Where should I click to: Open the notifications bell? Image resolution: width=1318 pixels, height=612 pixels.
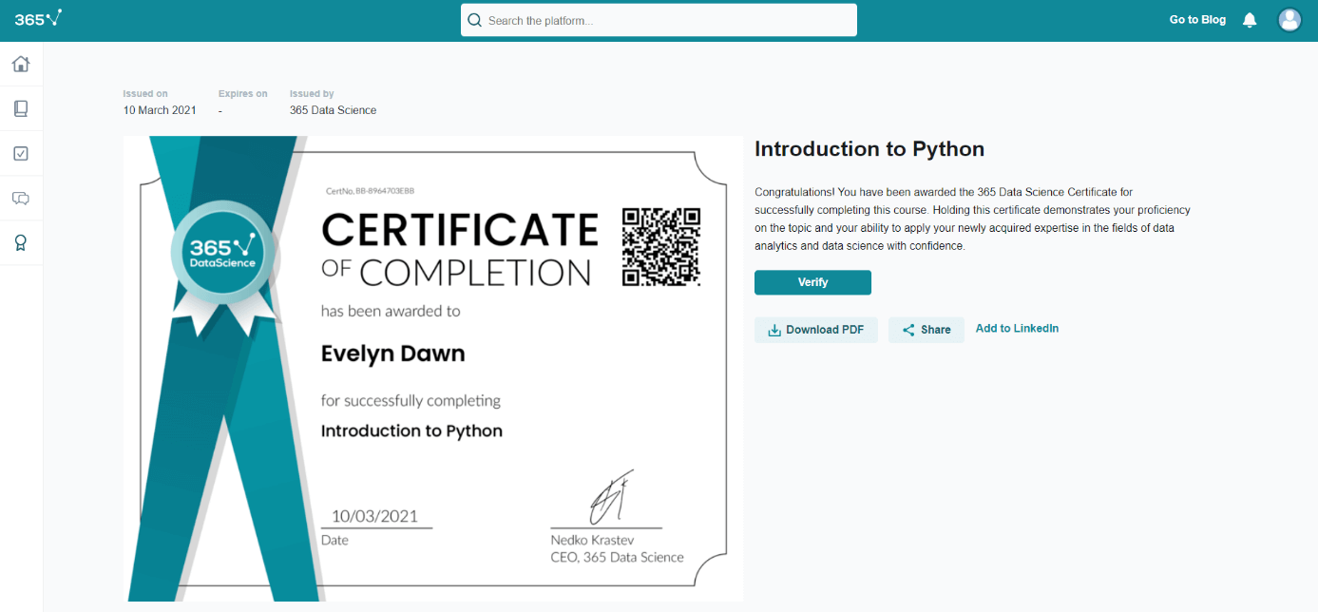1250,20
